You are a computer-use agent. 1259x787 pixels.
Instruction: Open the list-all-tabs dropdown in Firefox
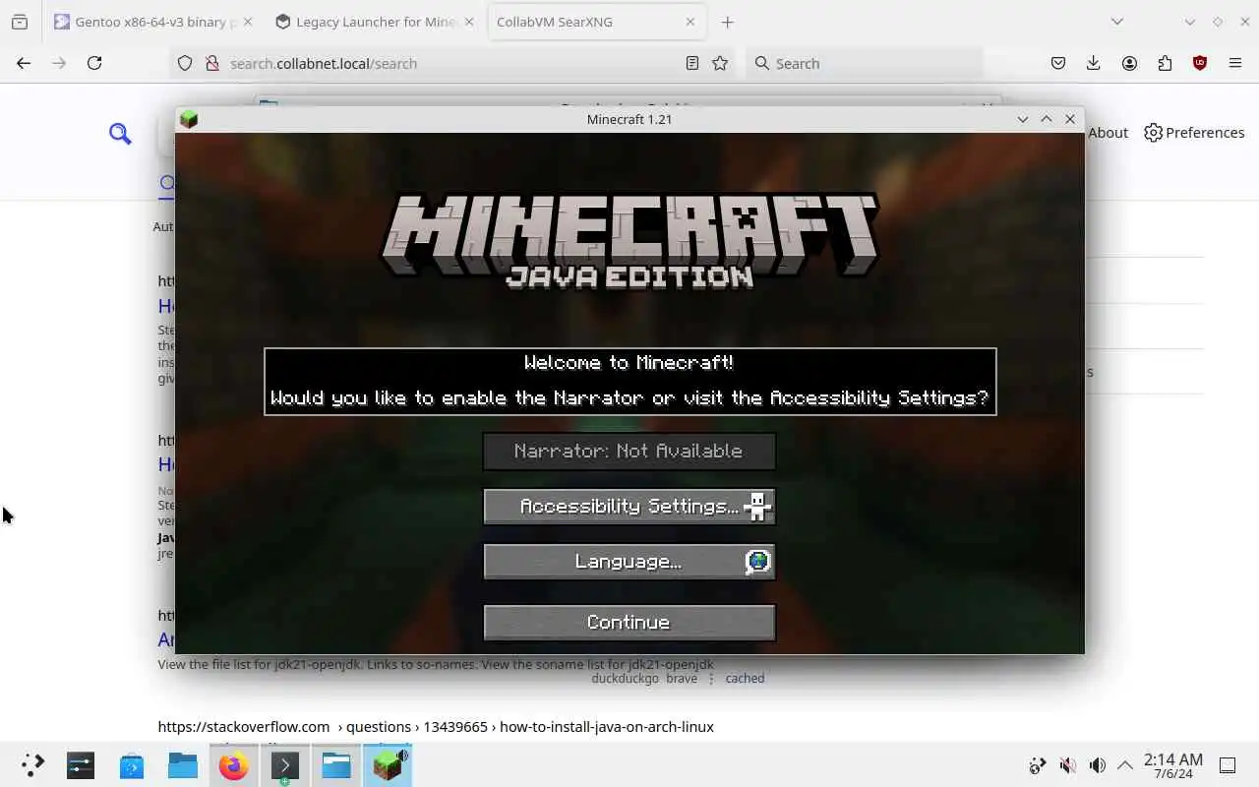(1116, 22)
